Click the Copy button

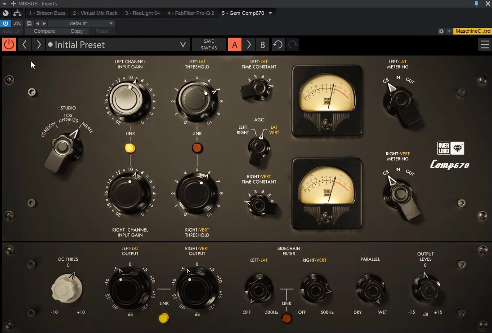click(76, 31)
